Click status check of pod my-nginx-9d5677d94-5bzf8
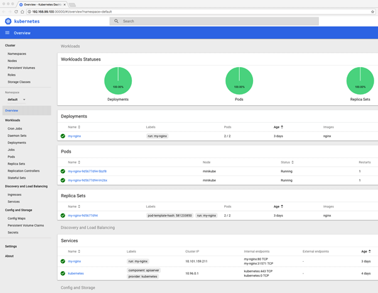 (63, 171)
